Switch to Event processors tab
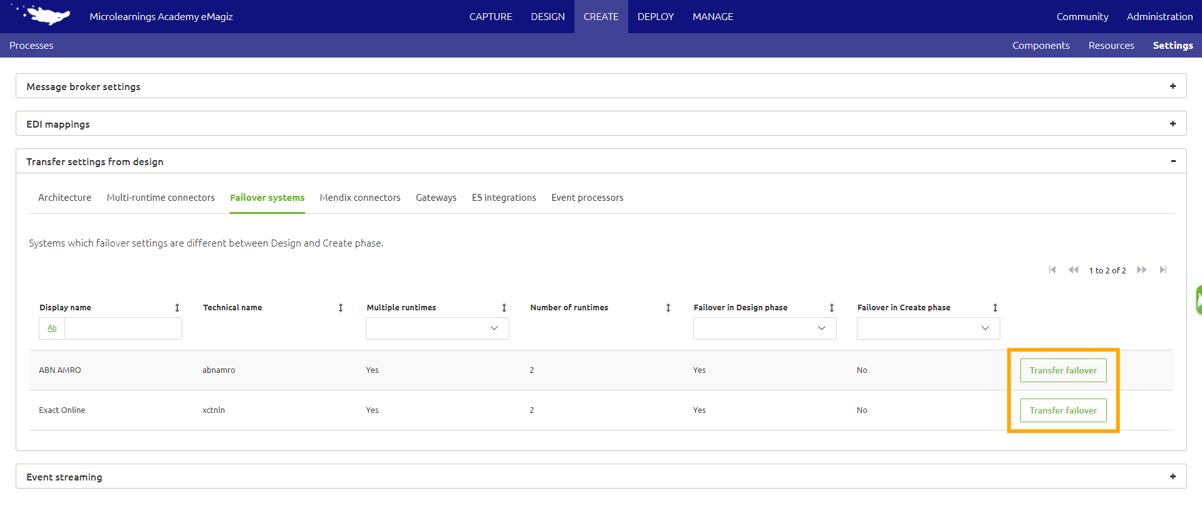1202x513 pixels. coord(588,198)
